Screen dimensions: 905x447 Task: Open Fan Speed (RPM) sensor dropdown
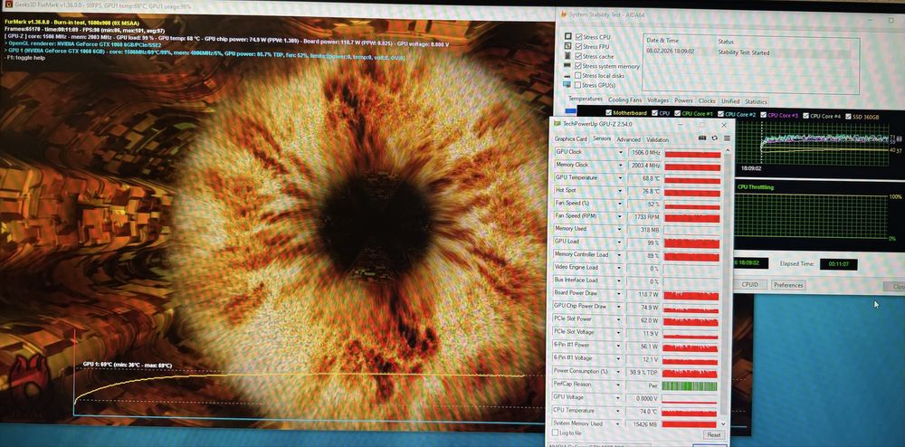tap(621, 216)
